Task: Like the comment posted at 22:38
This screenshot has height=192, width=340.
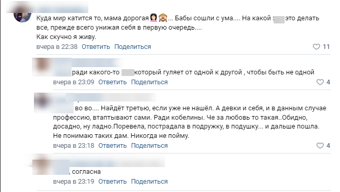Action: tap(316, 47)
